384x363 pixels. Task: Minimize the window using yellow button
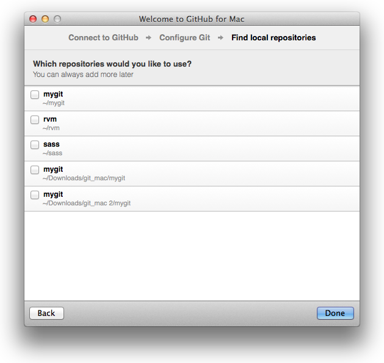pos(45,19)
